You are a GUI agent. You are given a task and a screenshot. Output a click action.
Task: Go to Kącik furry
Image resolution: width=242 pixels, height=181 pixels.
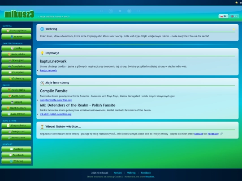click(17, 96)
